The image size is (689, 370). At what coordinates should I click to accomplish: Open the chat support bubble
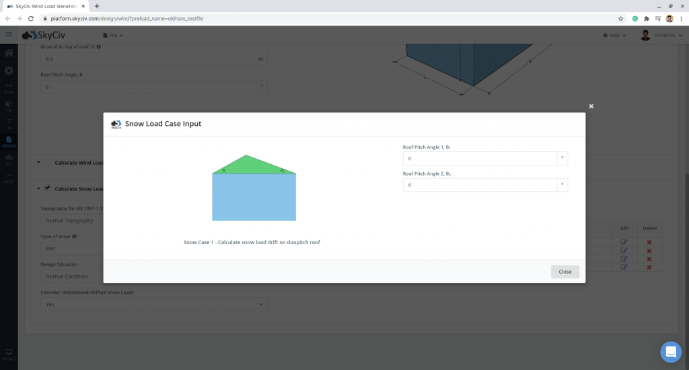point(671,352)
